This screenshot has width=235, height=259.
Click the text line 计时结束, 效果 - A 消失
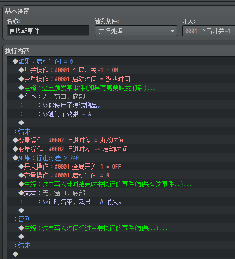pyautogui.click(x=121, y=202)
